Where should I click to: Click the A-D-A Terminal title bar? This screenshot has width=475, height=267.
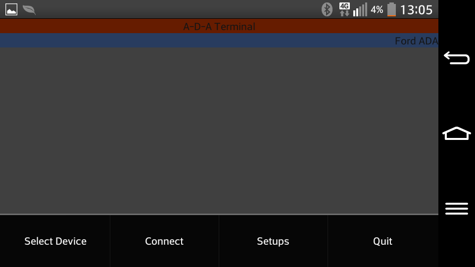[219, 26]
